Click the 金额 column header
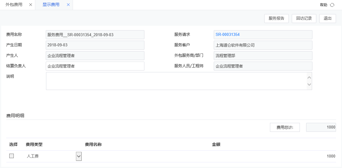 pyautogui.click(x=216, y=145)
